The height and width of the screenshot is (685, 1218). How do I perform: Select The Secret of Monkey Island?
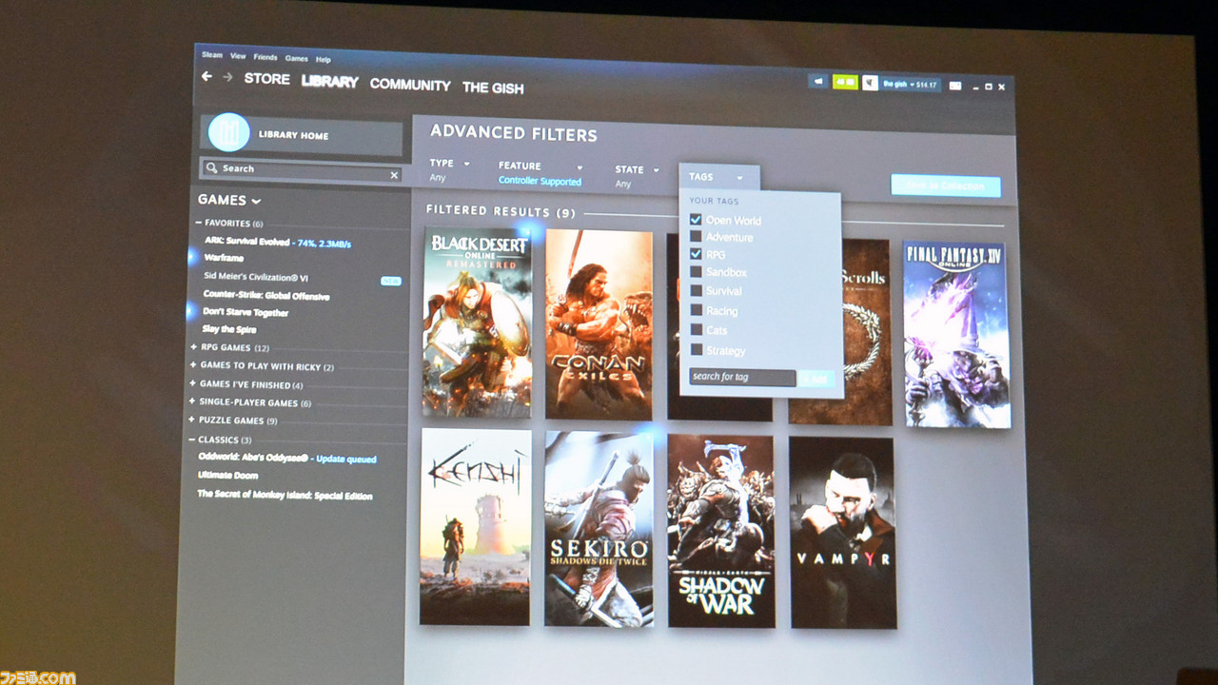tap(285, 495)
